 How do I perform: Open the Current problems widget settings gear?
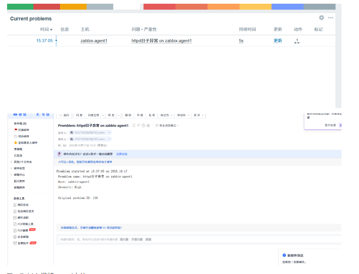pos(322,18)
